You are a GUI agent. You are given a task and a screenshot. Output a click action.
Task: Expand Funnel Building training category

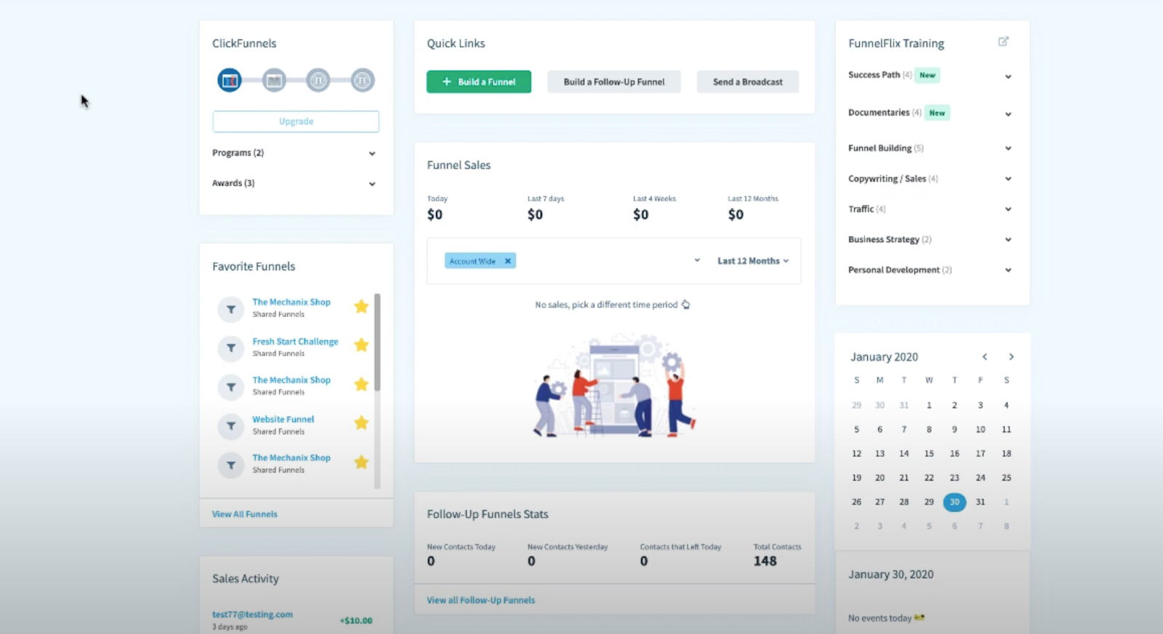[1008, 148]
